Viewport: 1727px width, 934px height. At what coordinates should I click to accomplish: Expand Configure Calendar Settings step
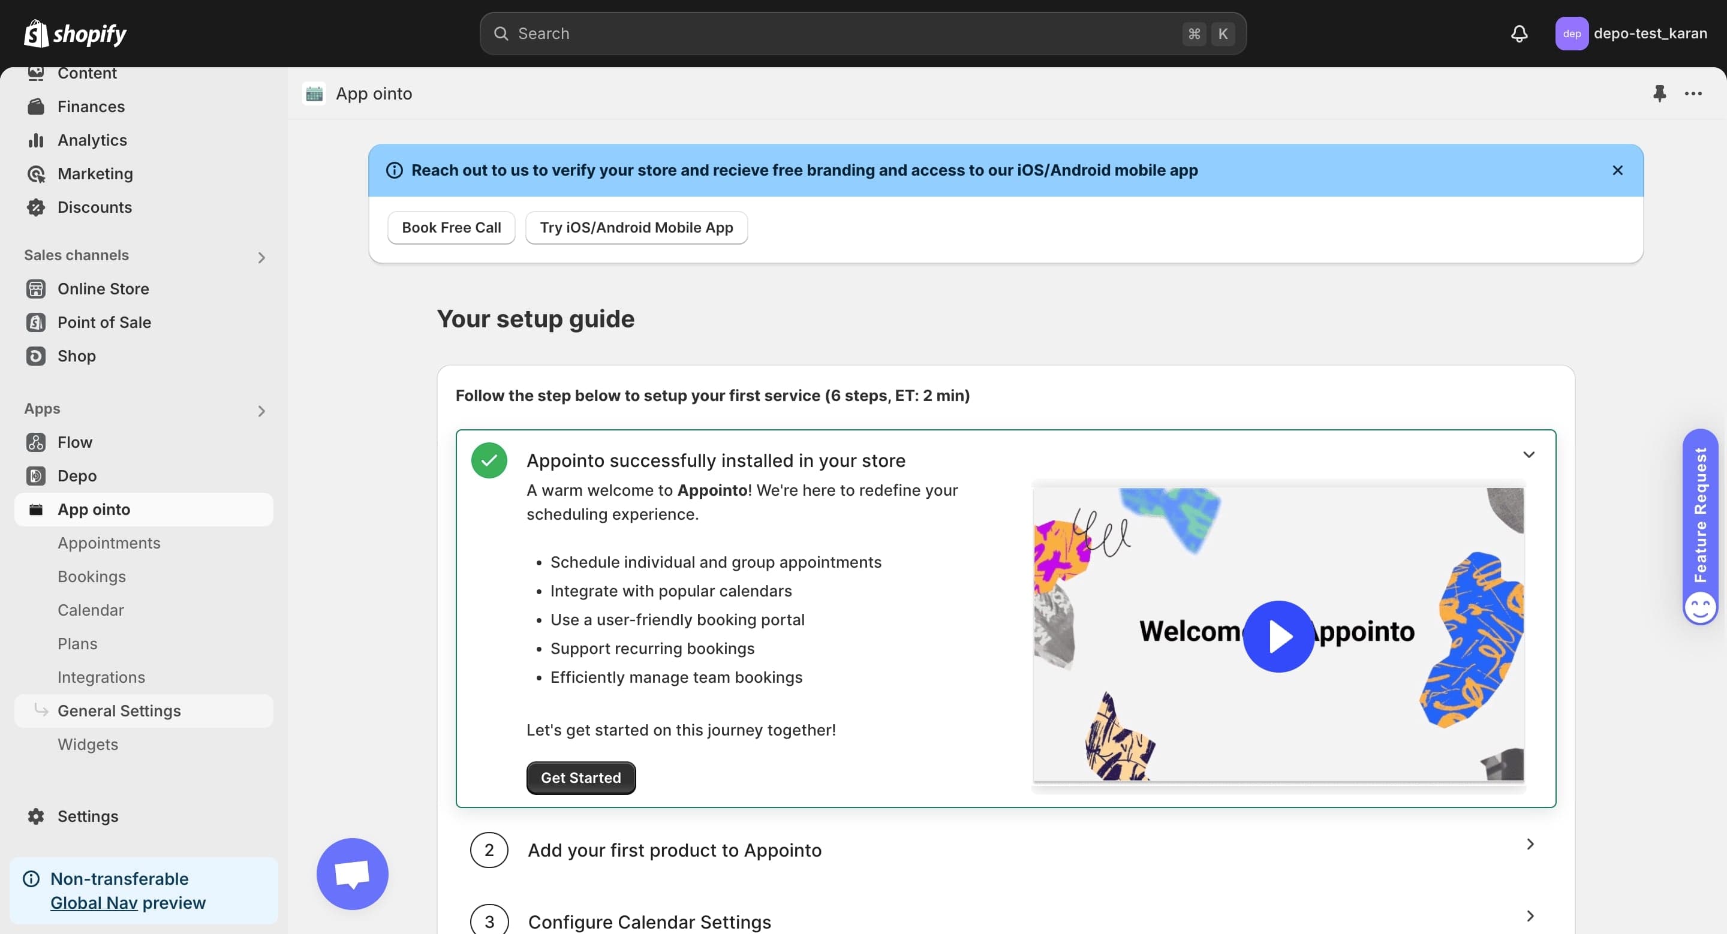click(x=1530, y=916)
